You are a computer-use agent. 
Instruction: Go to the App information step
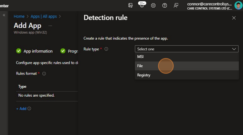(x=38, y=51)
